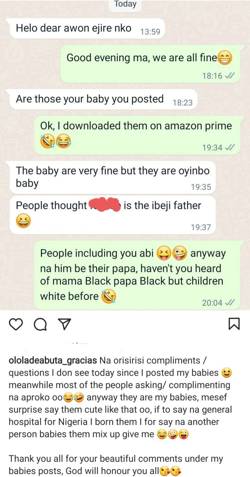This screenshot has height=477, width=250.
Task: Tap the grinning emoji under 'People thought'
Action: tap(23, 222)
